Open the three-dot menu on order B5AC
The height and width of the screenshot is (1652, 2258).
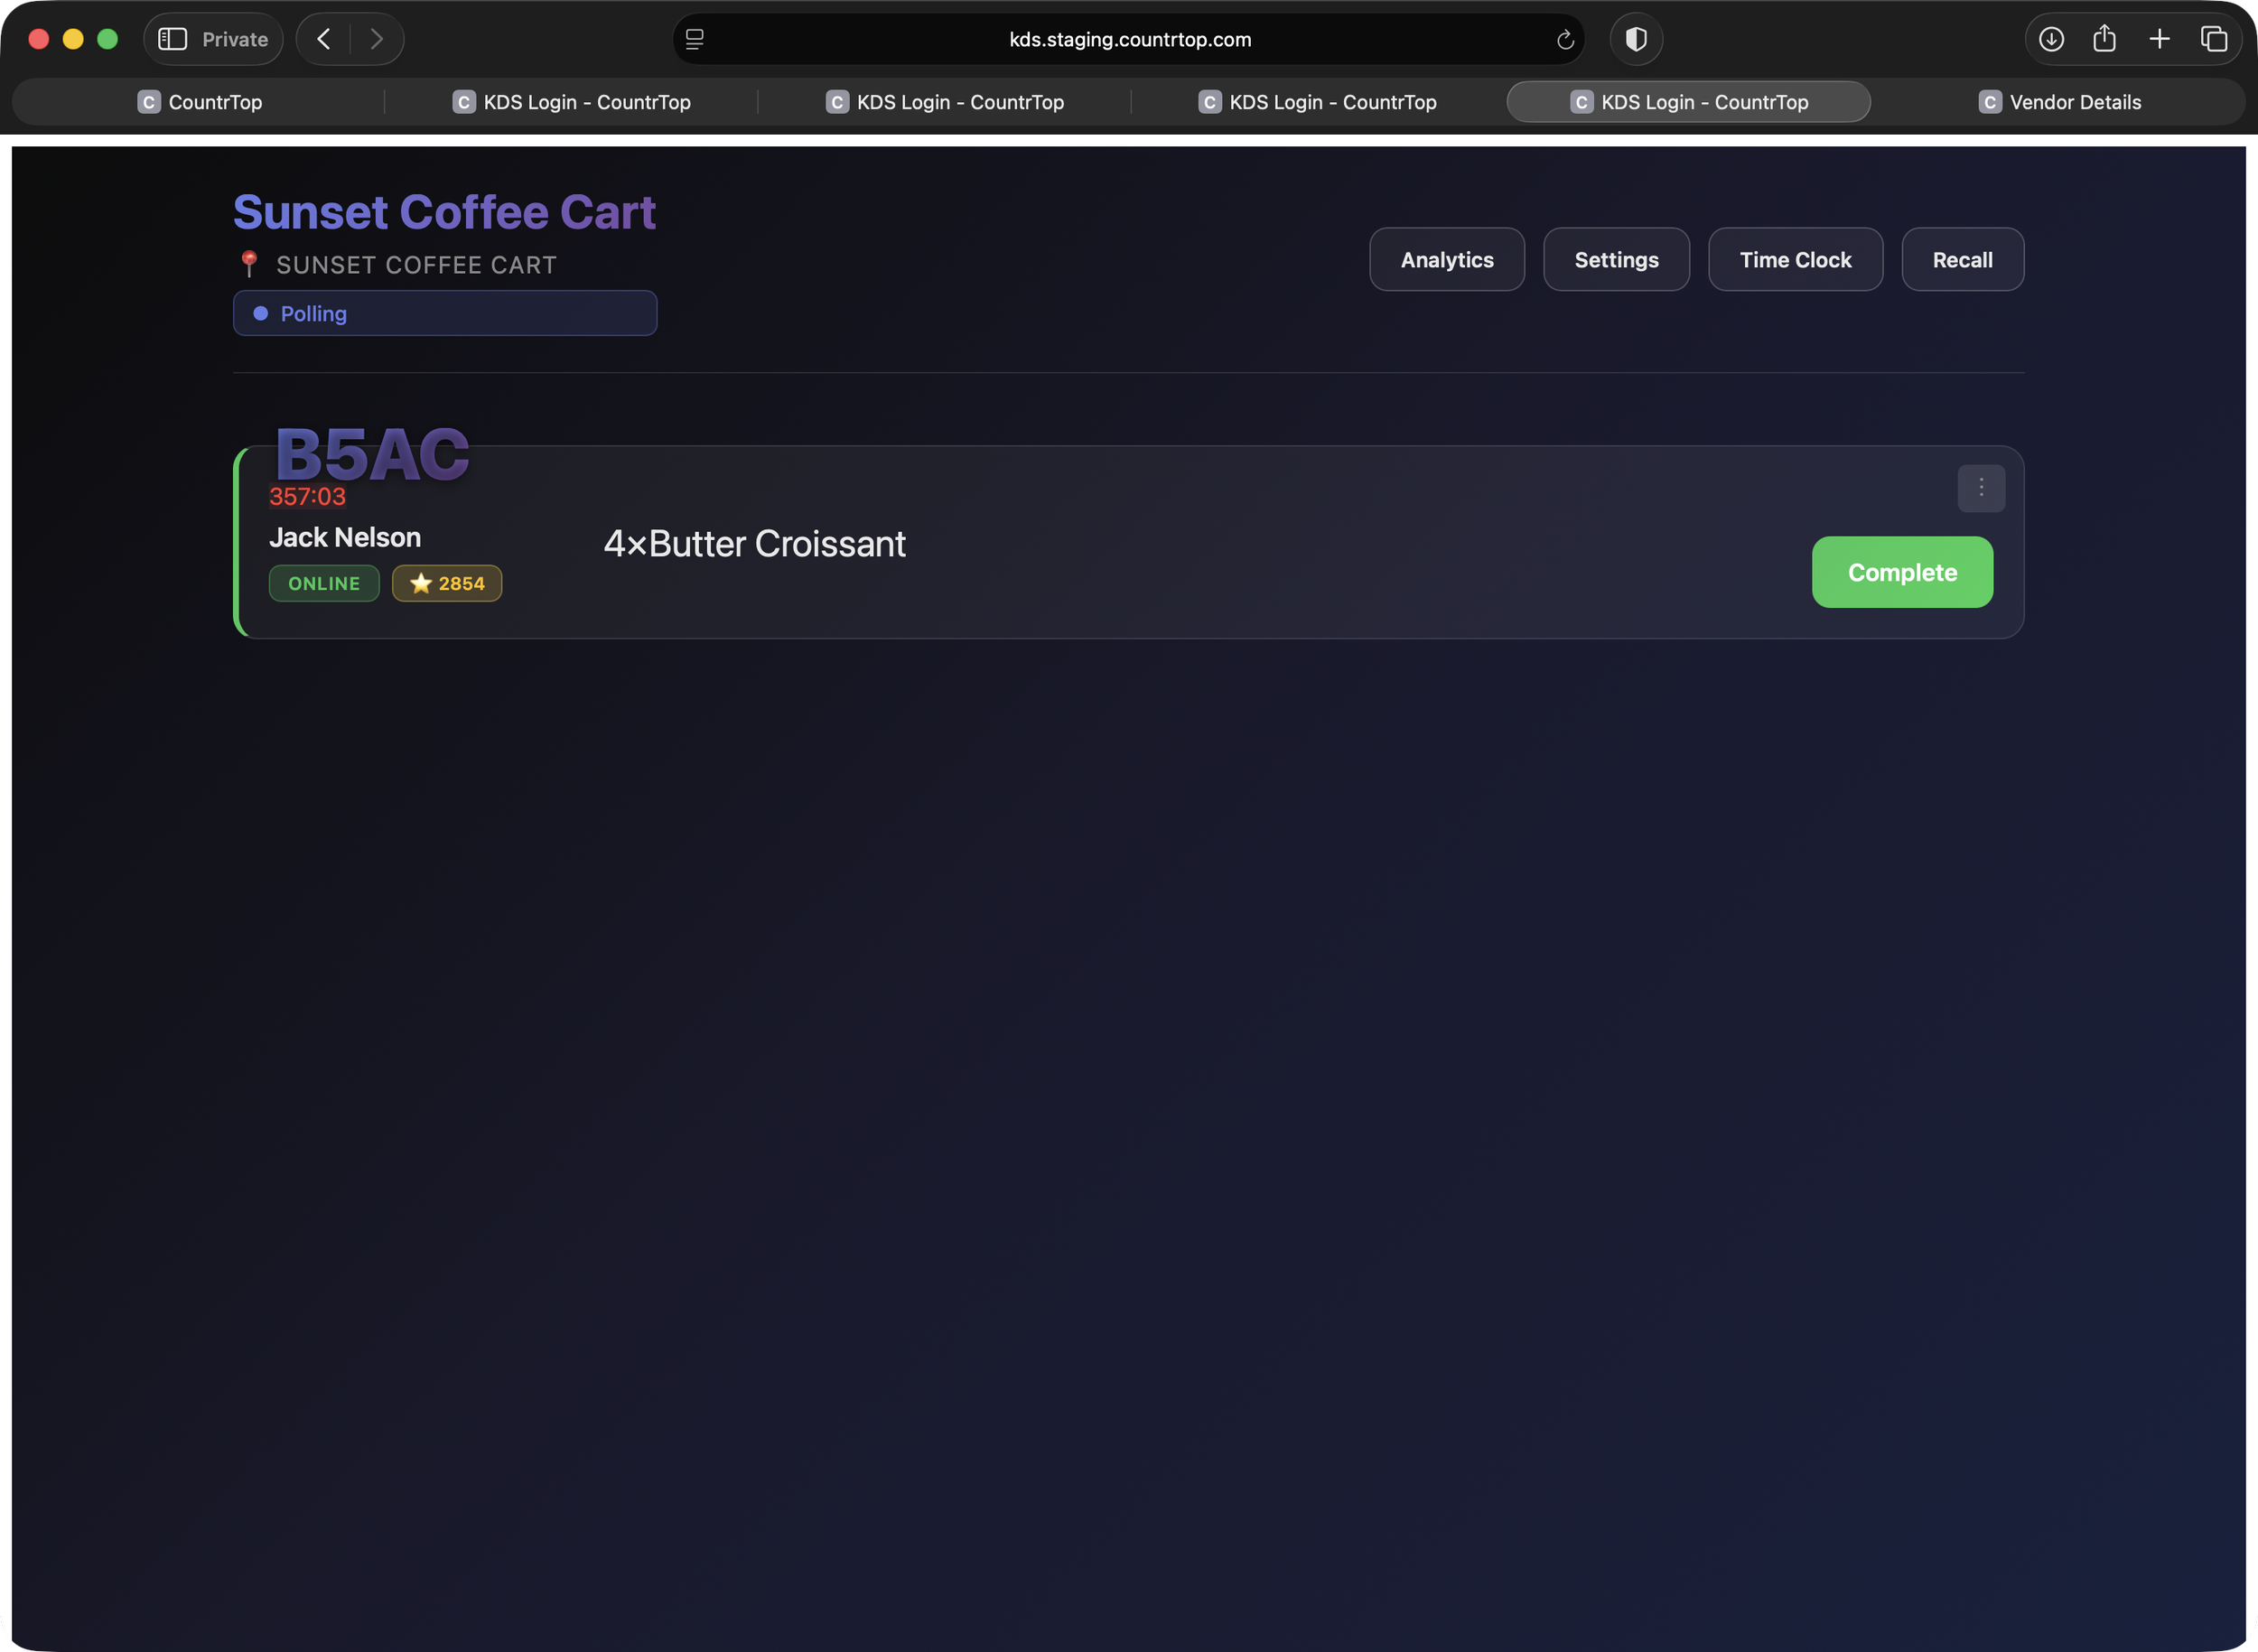click(1981, 488)
